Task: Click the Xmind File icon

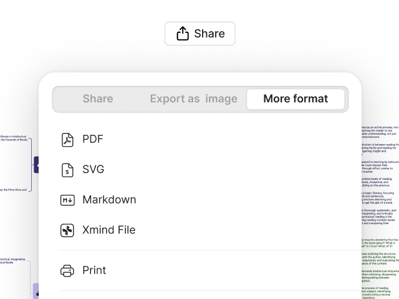Action: pos(67,230)
